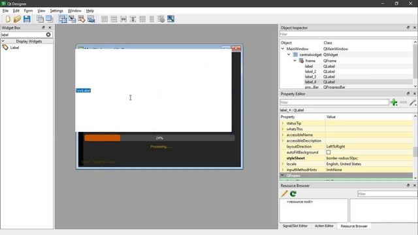Float the Property Editor panel
Screen dimensions: 418x235
point(408,94)
